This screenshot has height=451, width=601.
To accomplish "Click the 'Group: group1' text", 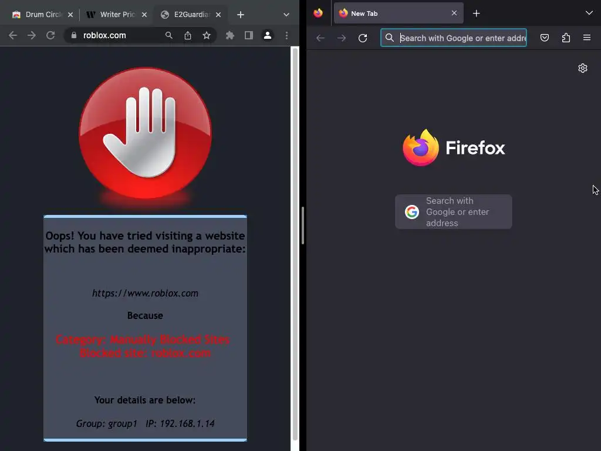I will (107, 423).
